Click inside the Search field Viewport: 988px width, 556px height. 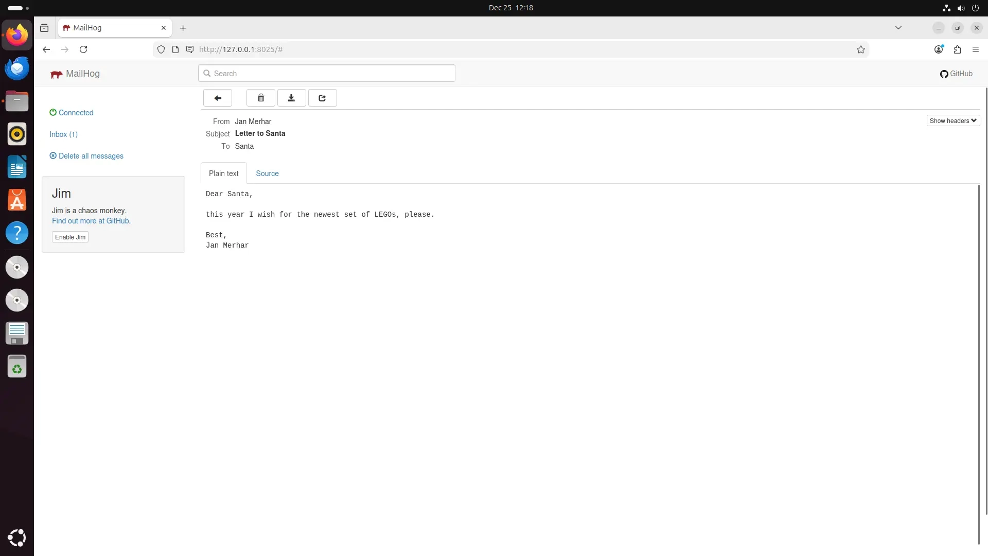326,73
